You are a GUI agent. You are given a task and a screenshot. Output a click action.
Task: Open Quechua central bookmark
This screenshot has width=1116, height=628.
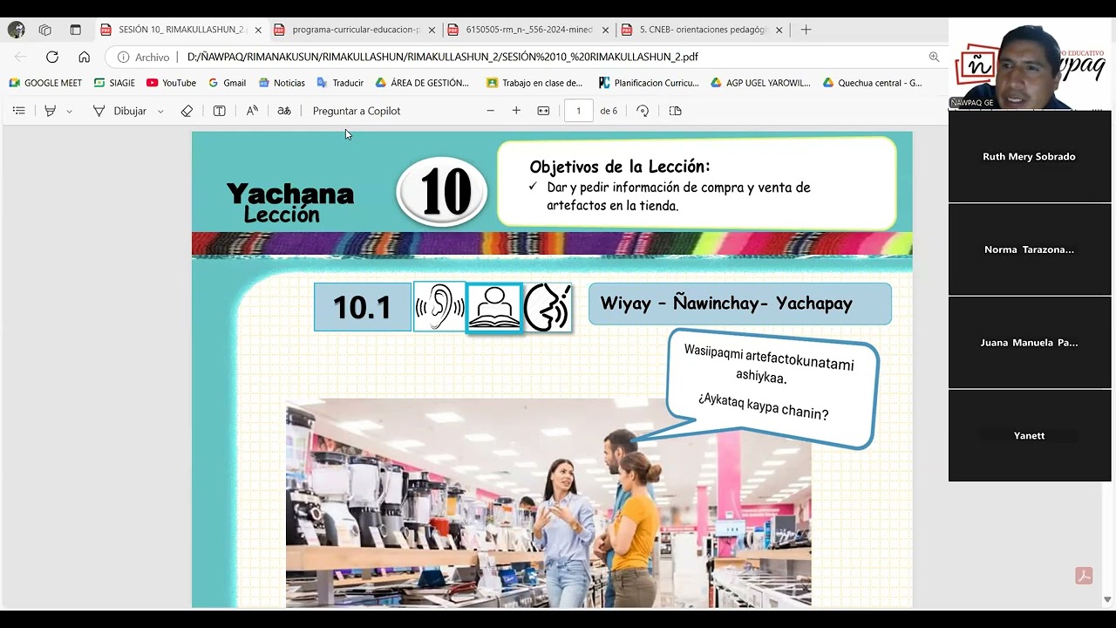click(x=871, y=83)
